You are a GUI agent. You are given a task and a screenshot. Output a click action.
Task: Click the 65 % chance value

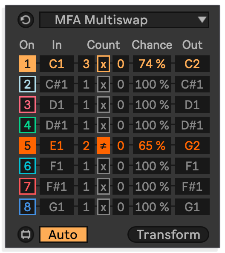point(152,145)
